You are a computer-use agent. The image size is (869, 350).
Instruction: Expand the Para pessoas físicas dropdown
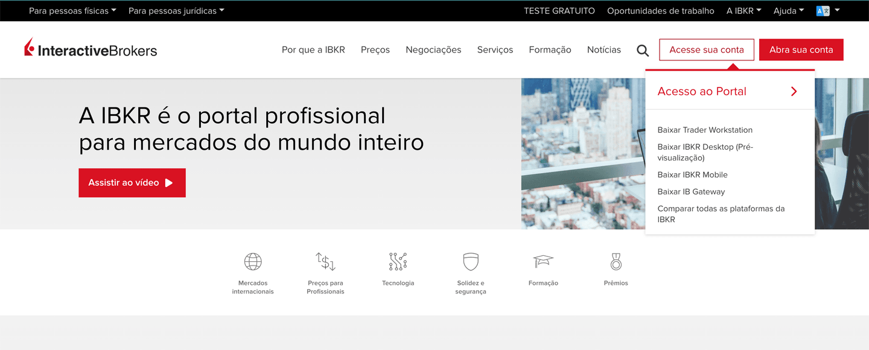coord(72,11)
